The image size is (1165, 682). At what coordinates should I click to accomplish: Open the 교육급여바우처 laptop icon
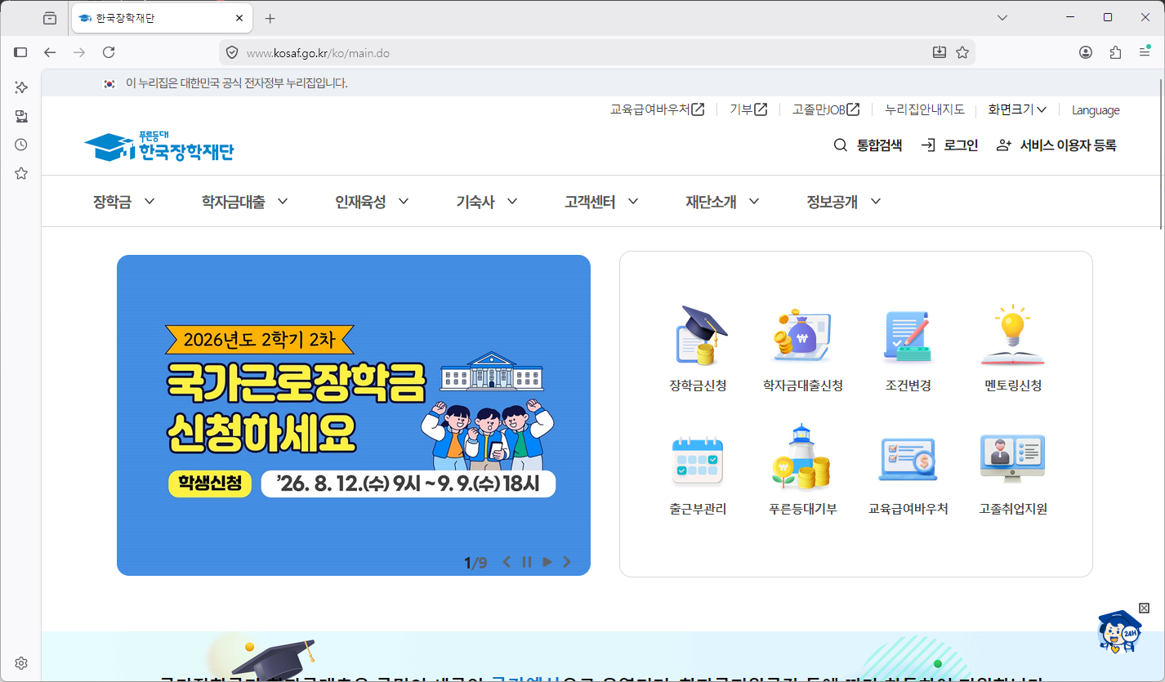(x=908, y=459)
